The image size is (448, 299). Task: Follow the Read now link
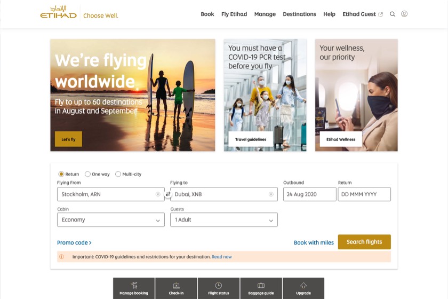pos(222,257)
